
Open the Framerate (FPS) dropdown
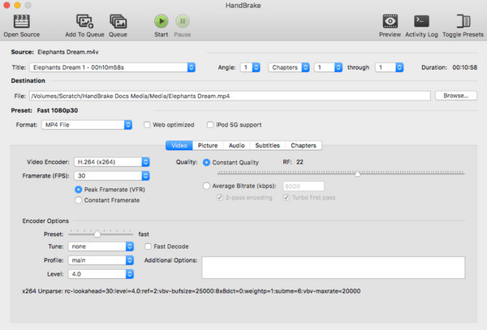point(112,176)
